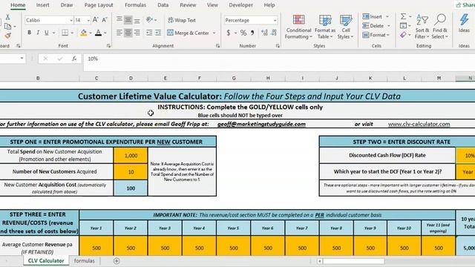This screenshot has width=475, height=267.
Task: Click the Insert Function fx button
Action: (74, 59)
